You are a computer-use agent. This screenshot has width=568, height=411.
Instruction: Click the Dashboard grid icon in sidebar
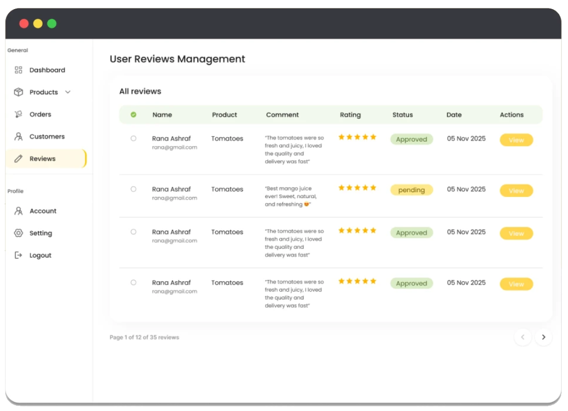[19, 70]
